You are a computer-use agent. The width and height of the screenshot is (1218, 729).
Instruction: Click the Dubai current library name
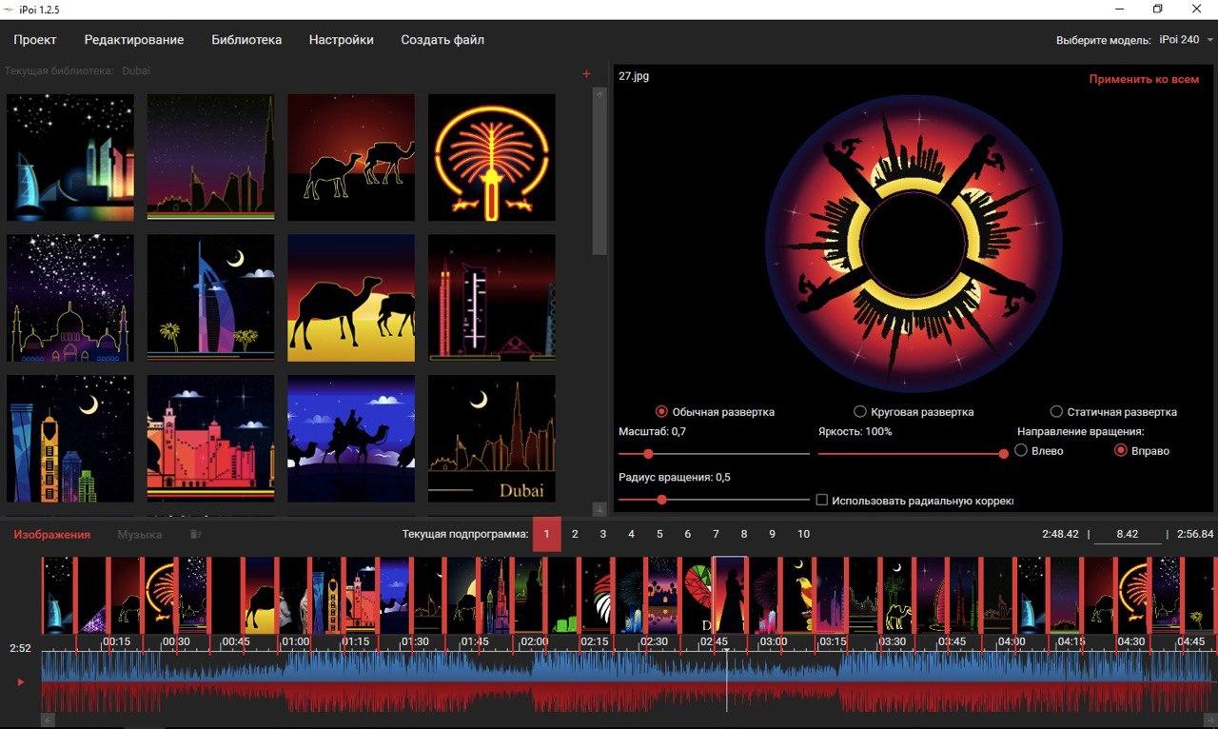(136, 70)
